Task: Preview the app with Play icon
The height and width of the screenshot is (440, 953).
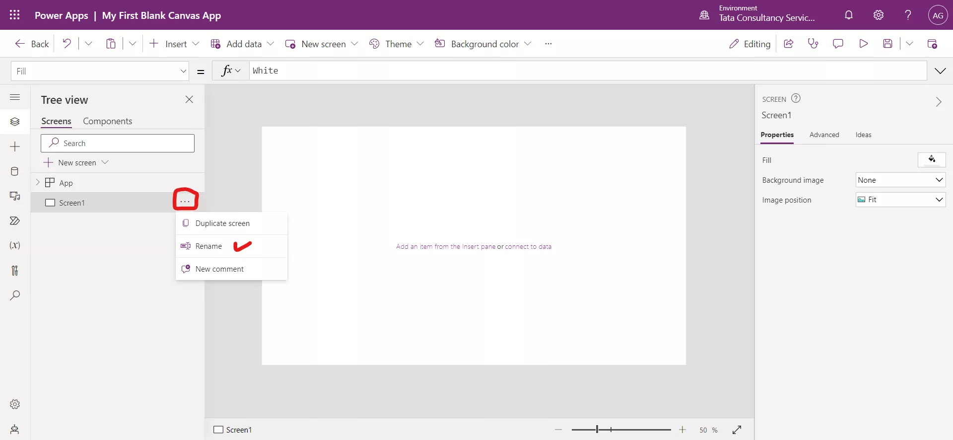Action: coord(863,44)
